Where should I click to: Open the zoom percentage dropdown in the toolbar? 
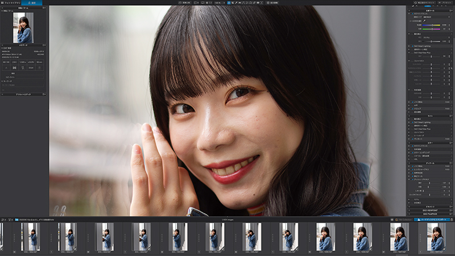coord(224,3)
